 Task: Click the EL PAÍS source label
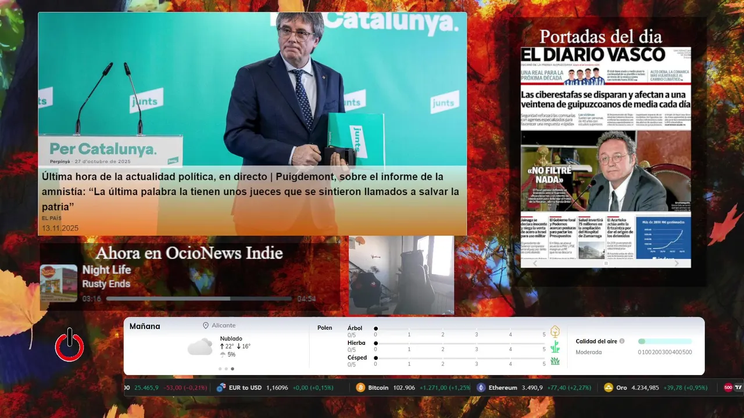[x=51, y=218]
